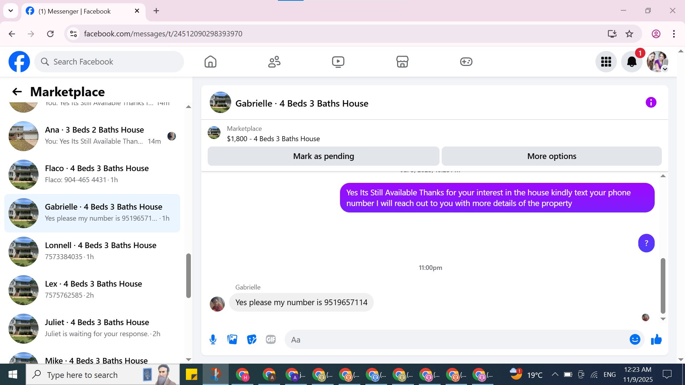The height and width of the screenshot is (385, 685).
Task: Open emoji picker in message box
Action: coord(635,339)
